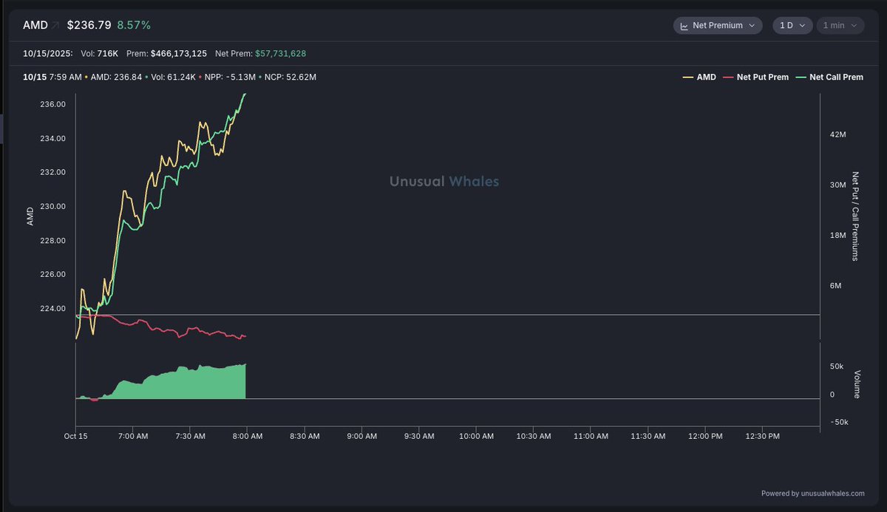This screenshot has width=887, height=512.
Task: Click the green Net Call Prem line swatch
Action: (801, 77)
